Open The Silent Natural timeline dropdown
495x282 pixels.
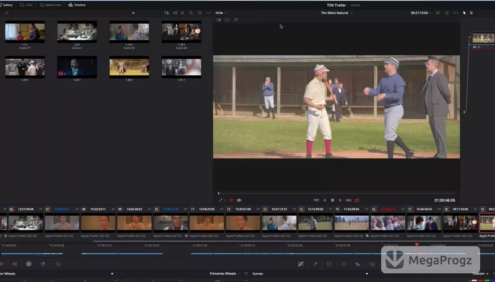(x=337, y=13)
